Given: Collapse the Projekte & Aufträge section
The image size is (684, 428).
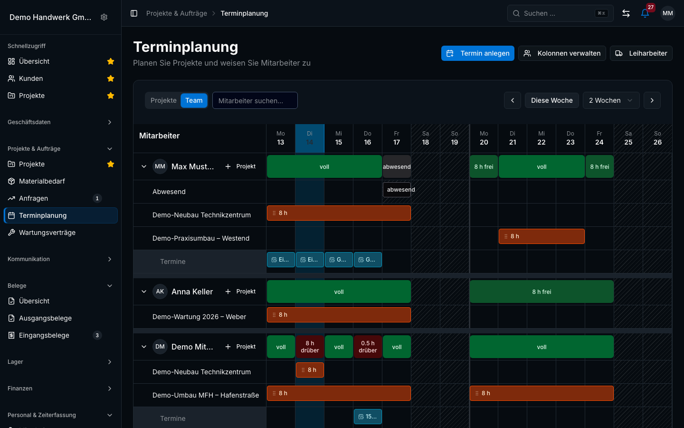Looking at the screenshot, I should (61, 149).
